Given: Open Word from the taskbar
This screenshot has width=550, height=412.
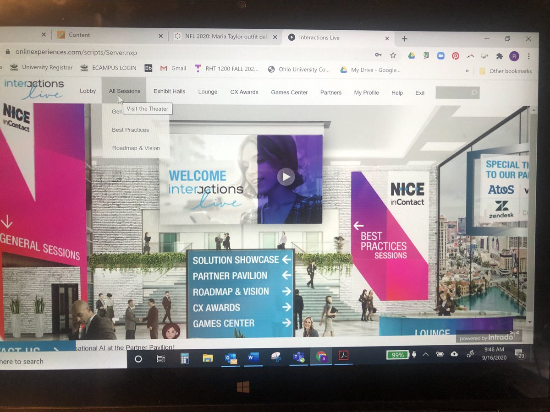Looking at the screenshot, I should click(253, 357).
